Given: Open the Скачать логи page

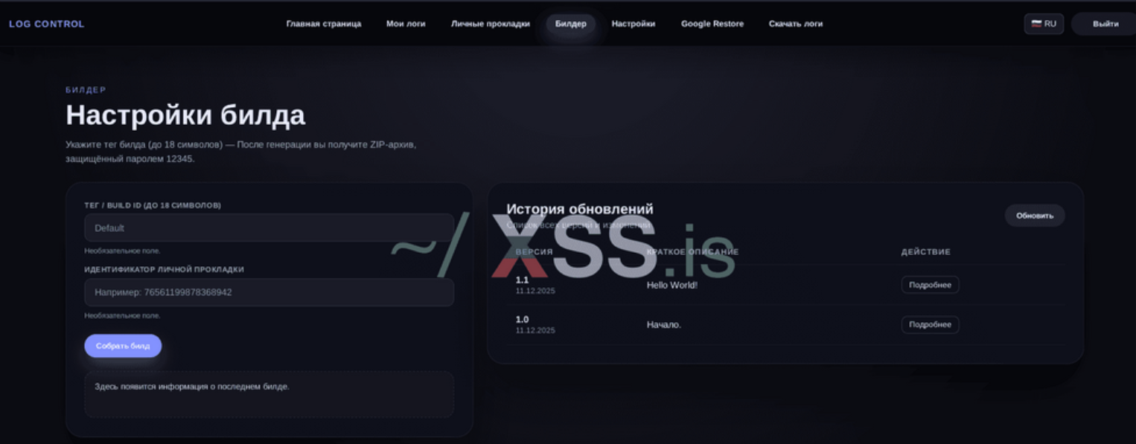Looking at the screenshot, I should click(x=795, y=24).
